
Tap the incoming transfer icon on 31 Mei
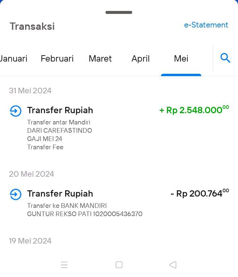(16, 111)
